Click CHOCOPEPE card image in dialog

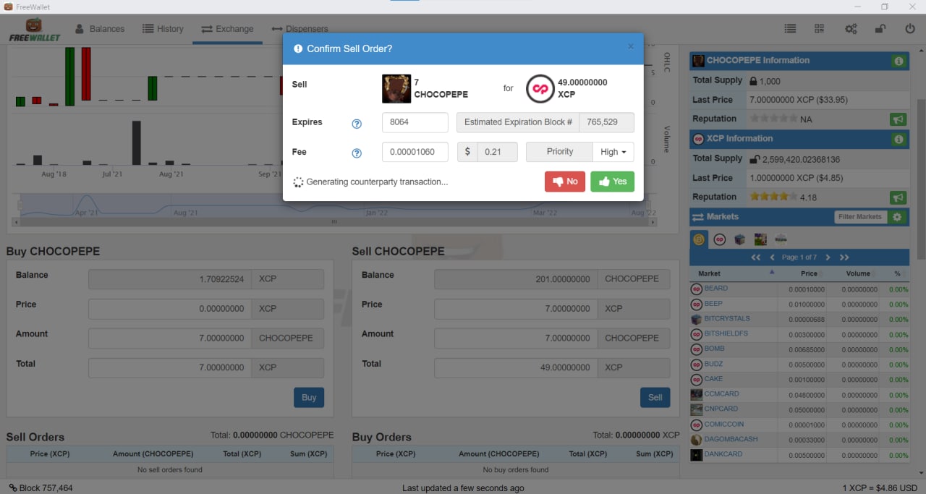tap(396, 89)
